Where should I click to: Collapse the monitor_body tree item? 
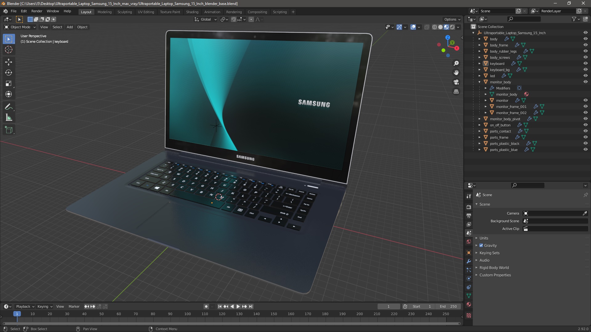(x=479, y=82)
